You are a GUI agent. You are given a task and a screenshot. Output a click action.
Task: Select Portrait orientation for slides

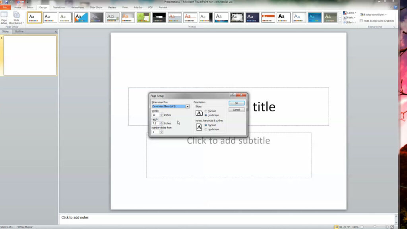tap(206, 111)
